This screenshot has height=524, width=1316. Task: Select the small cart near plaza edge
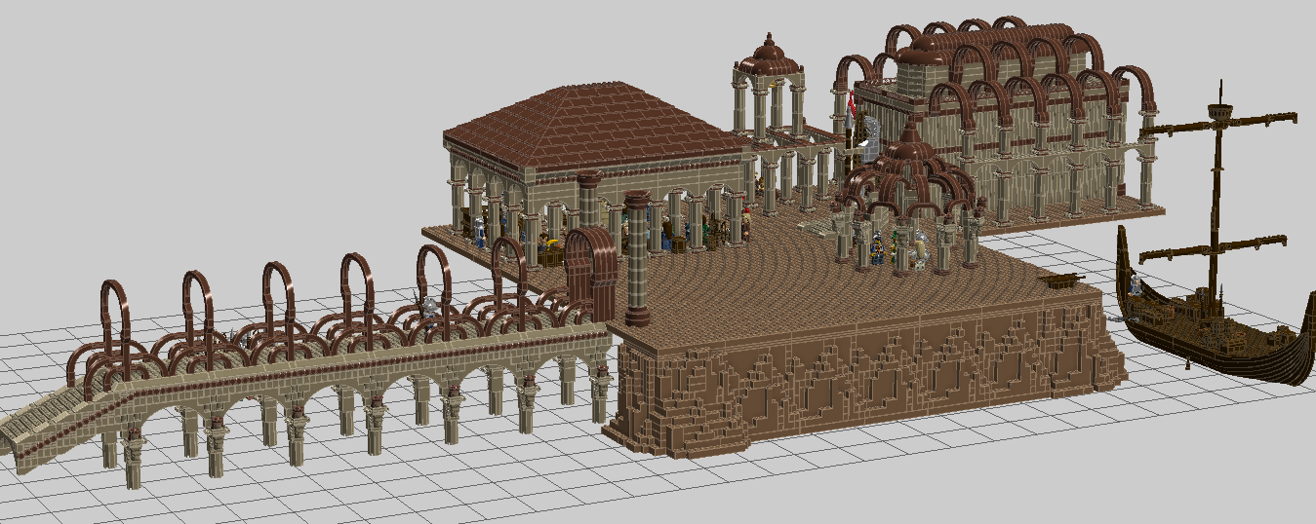point(1060,281)
